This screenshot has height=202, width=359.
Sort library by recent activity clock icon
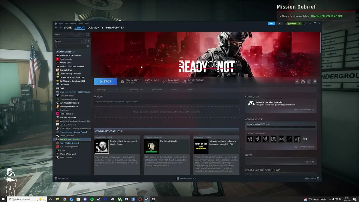pyautogui.click(x=86, y=41)
